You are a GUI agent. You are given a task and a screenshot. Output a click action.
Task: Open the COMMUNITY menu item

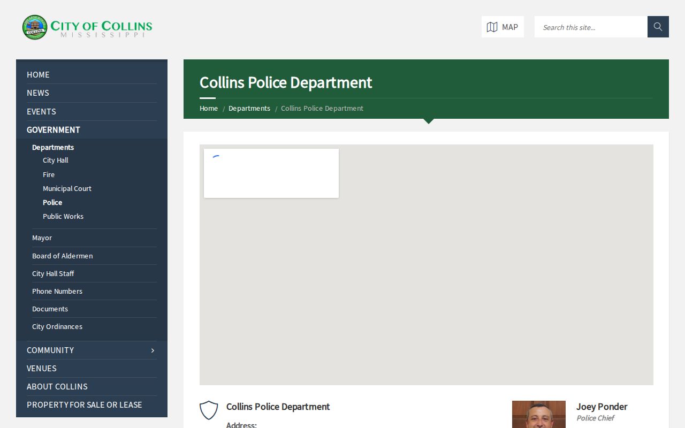click(50, 350)
